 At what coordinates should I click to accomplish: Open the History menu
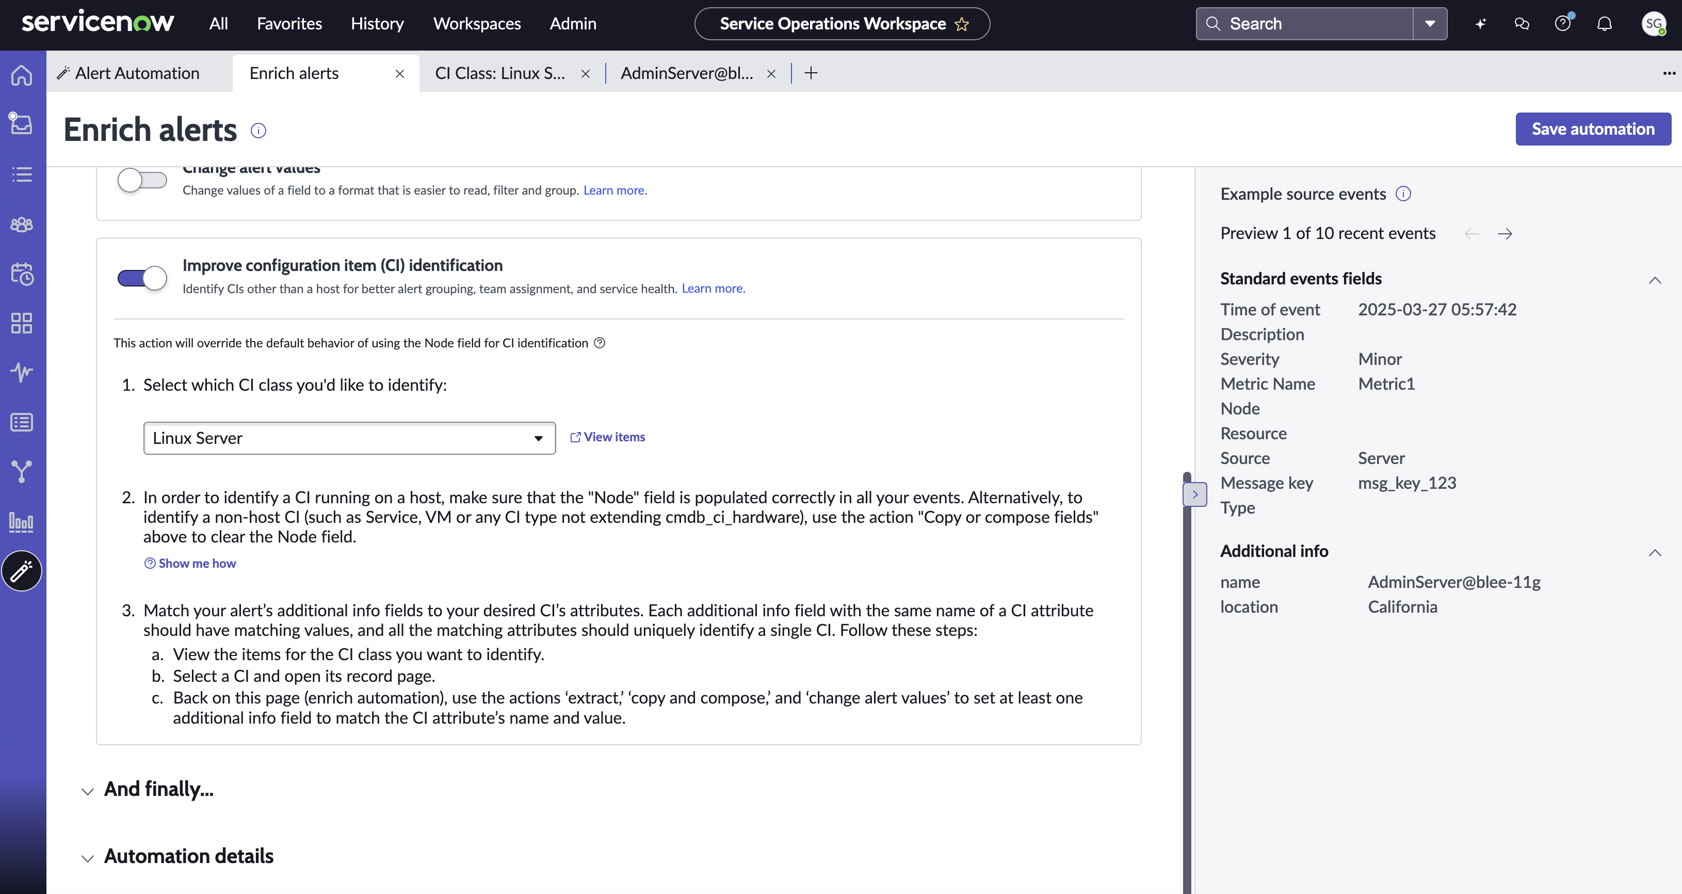[x=377, y=24]
